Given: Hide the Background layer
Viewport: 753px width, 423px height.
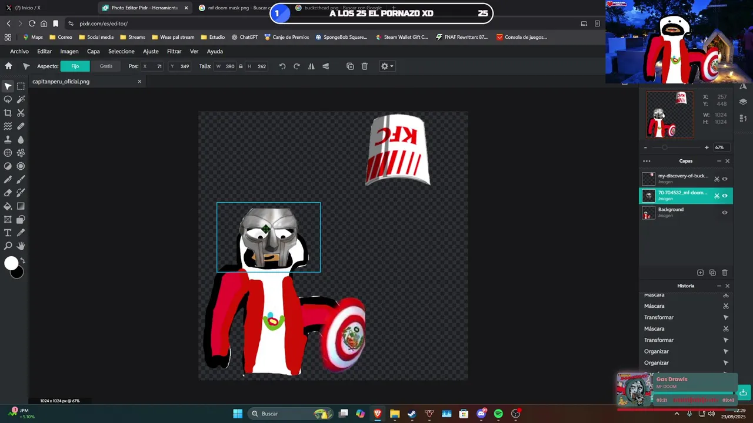Looking at the screenshot, I should [725, 213].
